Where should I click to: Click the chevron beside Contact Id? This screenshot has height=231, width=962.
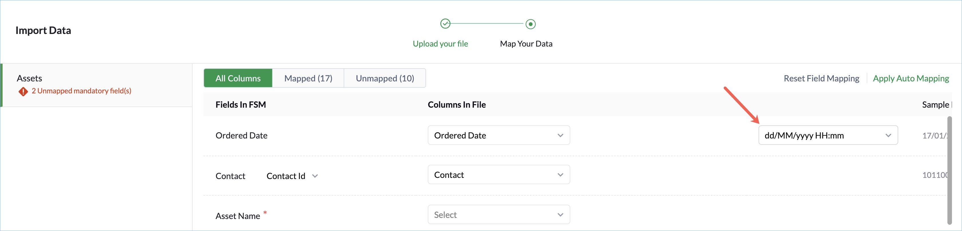click(x=315, y=176)
